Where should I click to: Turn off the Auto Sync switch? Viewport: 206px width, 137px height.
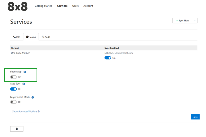13,89
